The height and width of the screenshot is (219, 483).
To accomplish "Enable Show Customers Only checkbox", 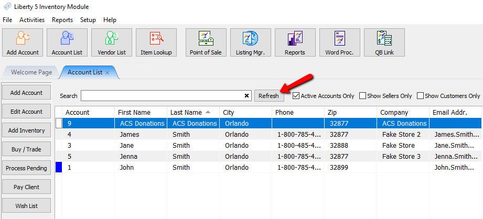I will click(x=420, y=96).
